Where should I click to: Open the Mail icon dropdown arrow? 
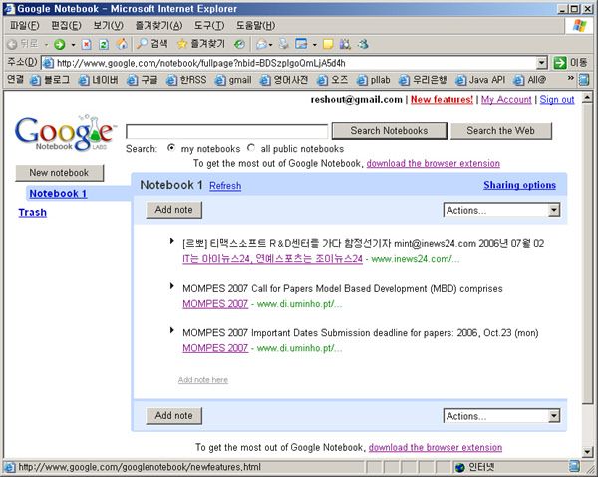(x=270, y=45)
